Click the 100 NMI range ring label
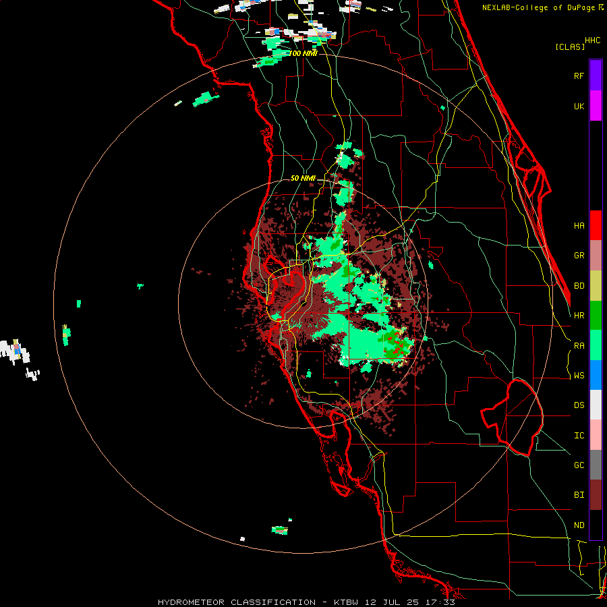Image resolution: width=607 pixels, height=607 pixels. click(303, 53)
